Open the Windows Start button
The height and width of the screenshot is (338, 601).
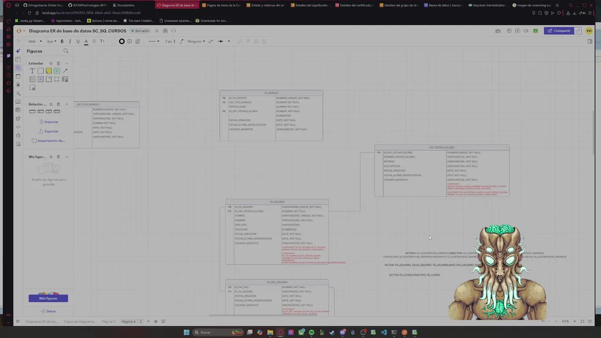click(186, 332)
